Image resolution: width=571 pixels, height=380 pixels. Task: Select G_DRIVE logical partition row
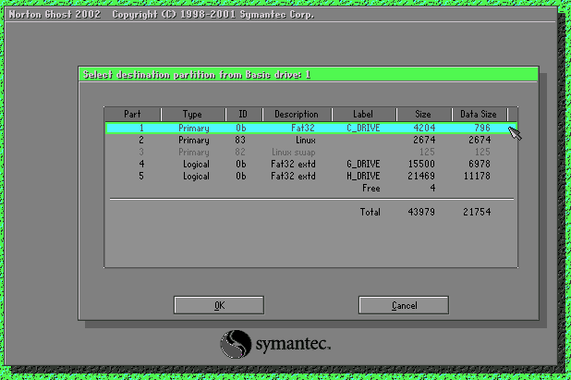(311, 164)
